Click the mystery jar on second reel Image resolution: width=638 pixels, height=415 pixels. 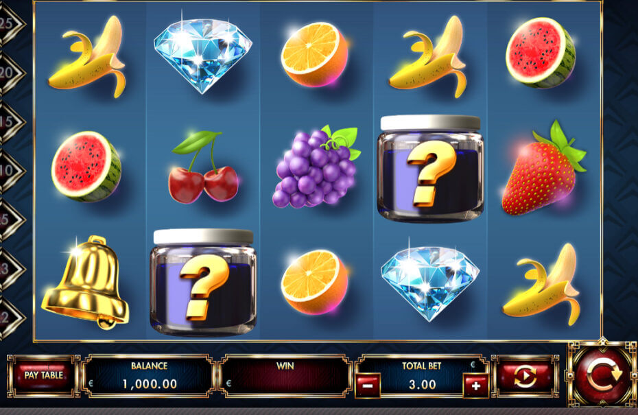coord(203,283)
